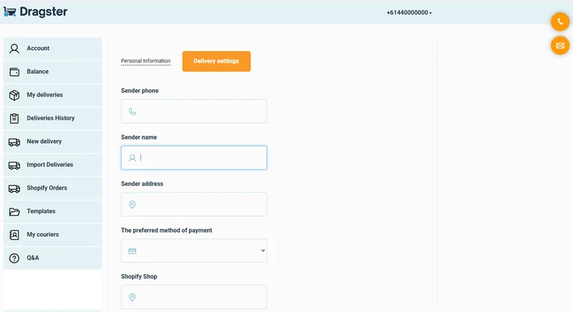Image resolution: width=573 pixels, height=322 pixels.
Task: Select New delivery in the sidebar
Action: coord(52,142)
